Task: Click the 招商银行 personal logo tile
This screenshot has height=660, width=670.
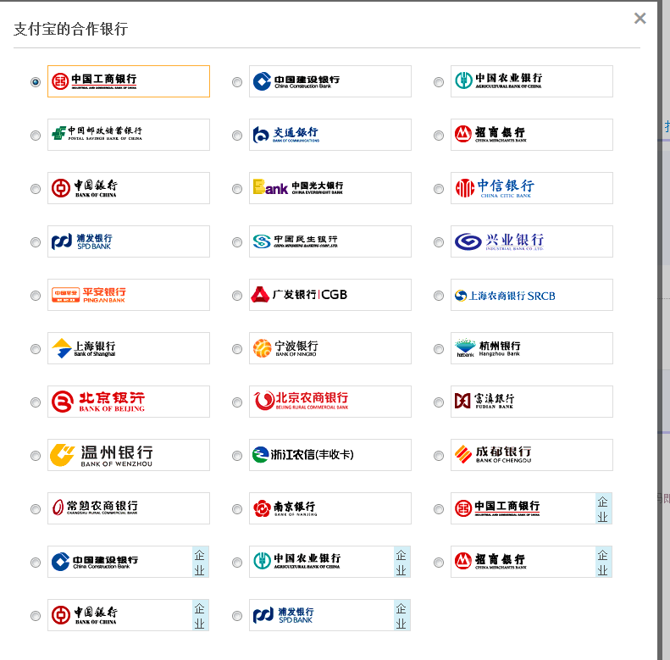Action: coord(532,135)
